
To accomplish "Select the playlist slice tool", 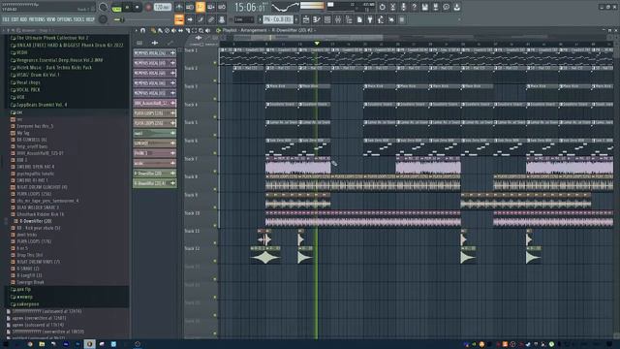I will pos(187,30).
